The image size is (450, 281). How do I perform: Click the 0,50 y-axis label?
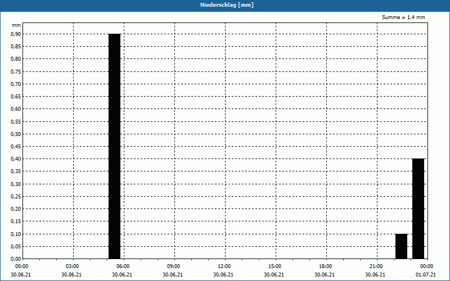[x=16, y=134]
